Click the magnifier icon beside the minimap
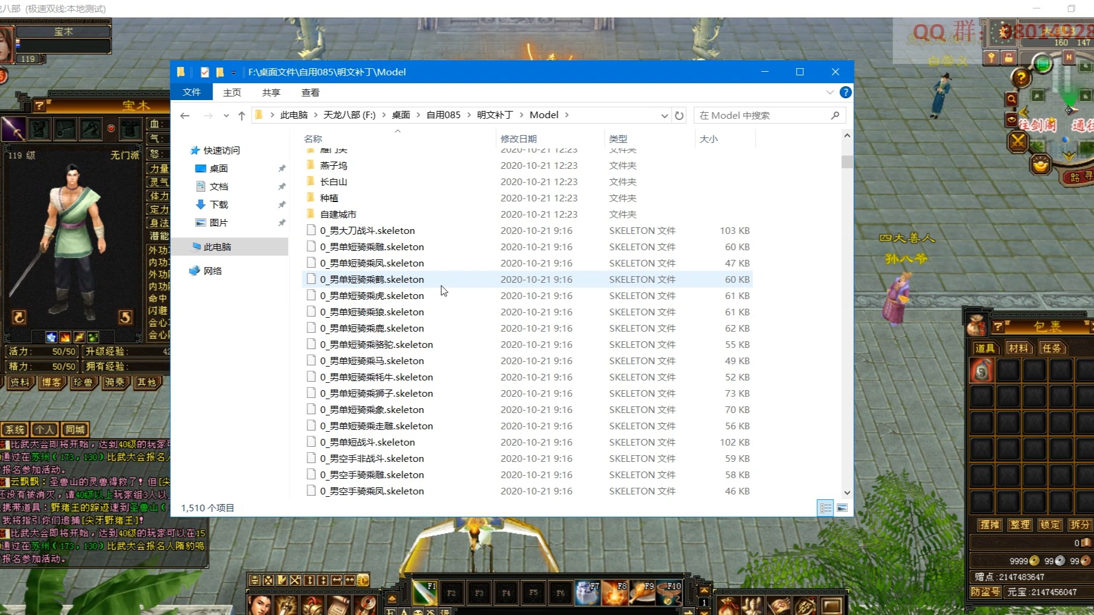The height and width of the screenshot is (615, 1094). 1011,98
